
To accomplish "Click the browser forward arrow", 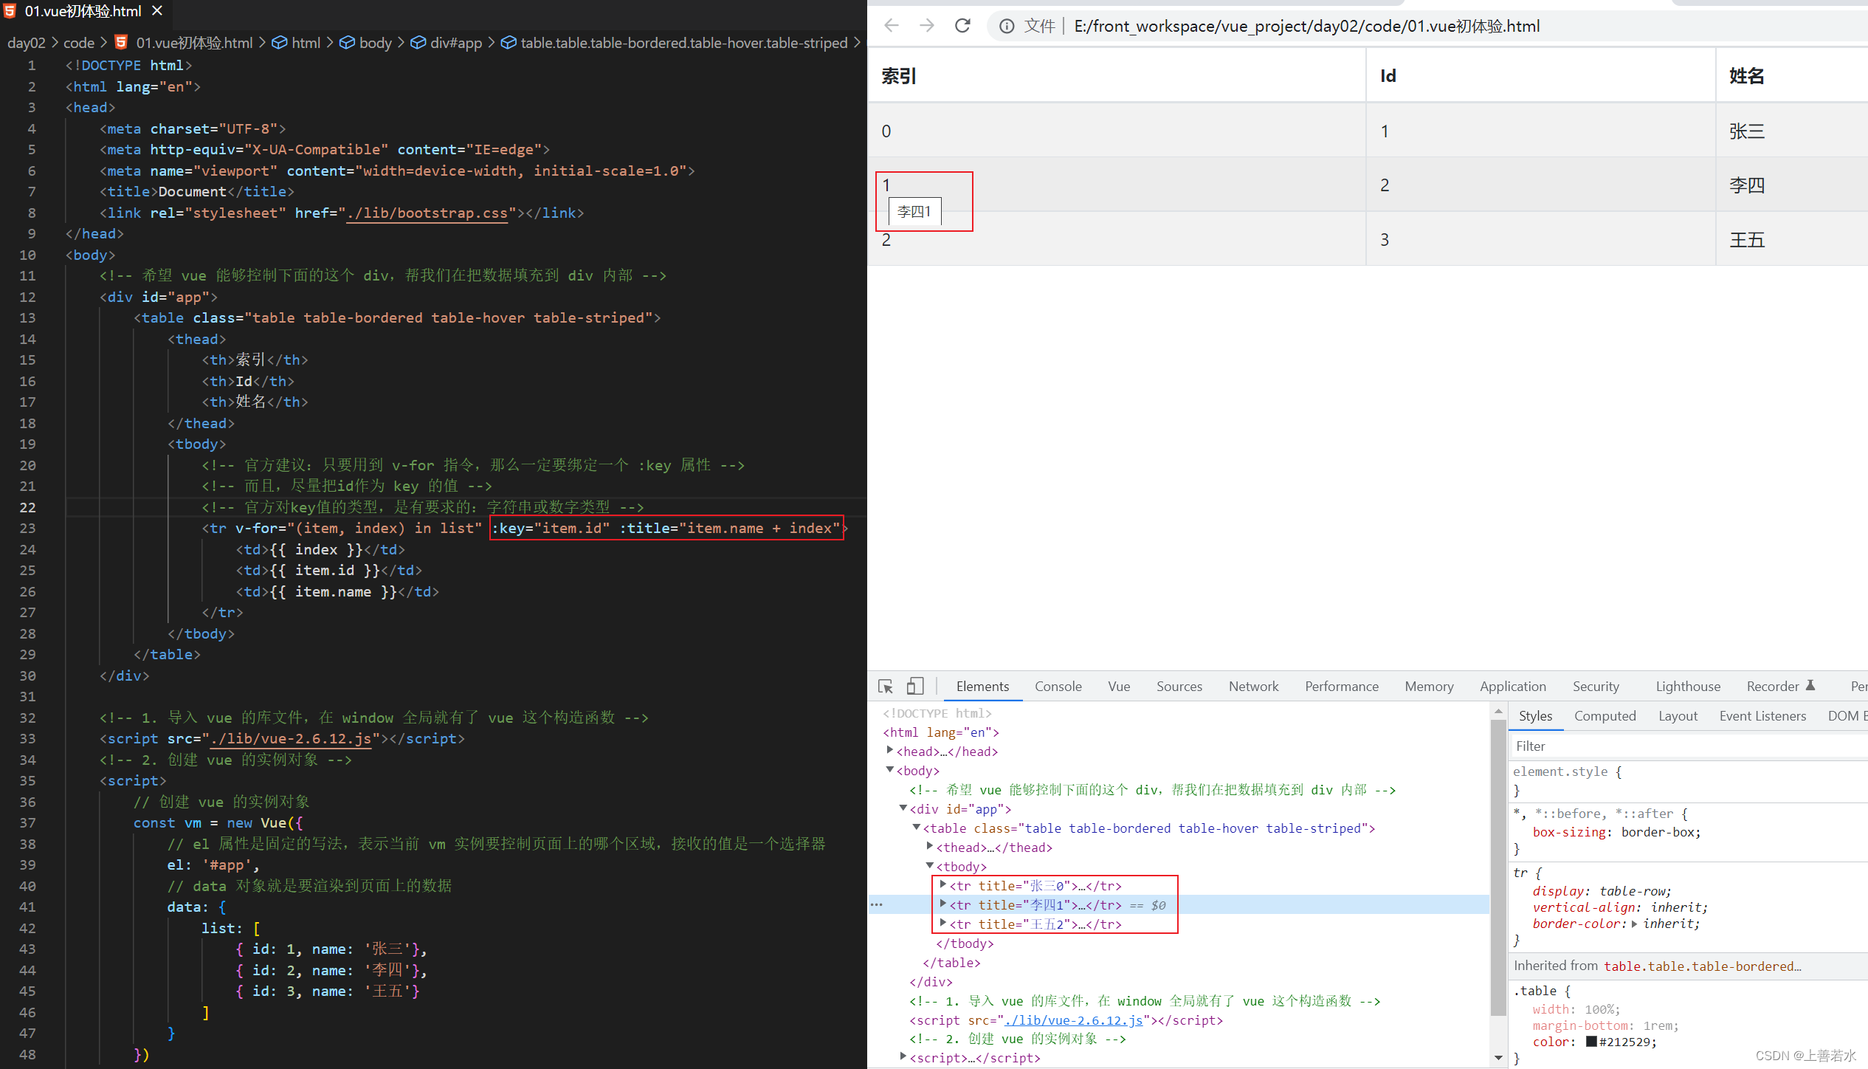I will point(927,26).
